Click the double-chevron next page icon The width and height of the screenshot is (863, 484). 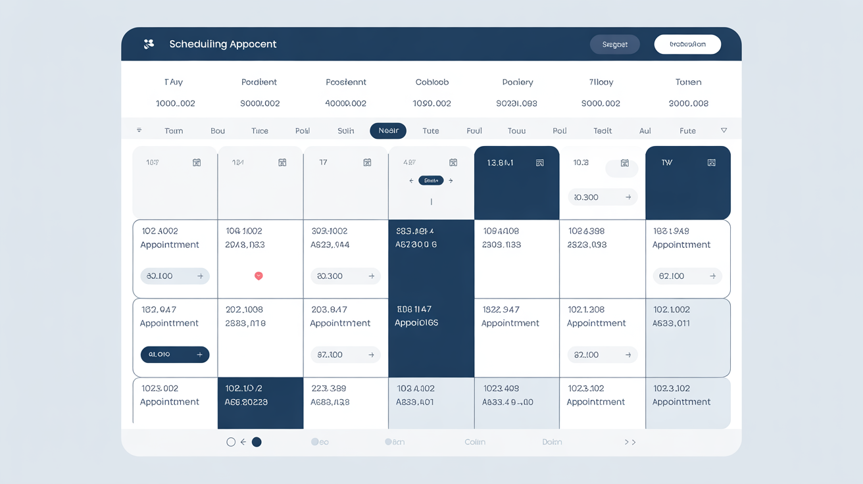coord(629,443)
